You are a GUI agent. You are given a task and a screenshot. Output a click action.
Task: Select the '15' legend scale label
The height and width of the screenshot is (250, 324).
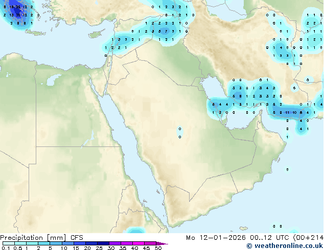click(x=76, y=248)
